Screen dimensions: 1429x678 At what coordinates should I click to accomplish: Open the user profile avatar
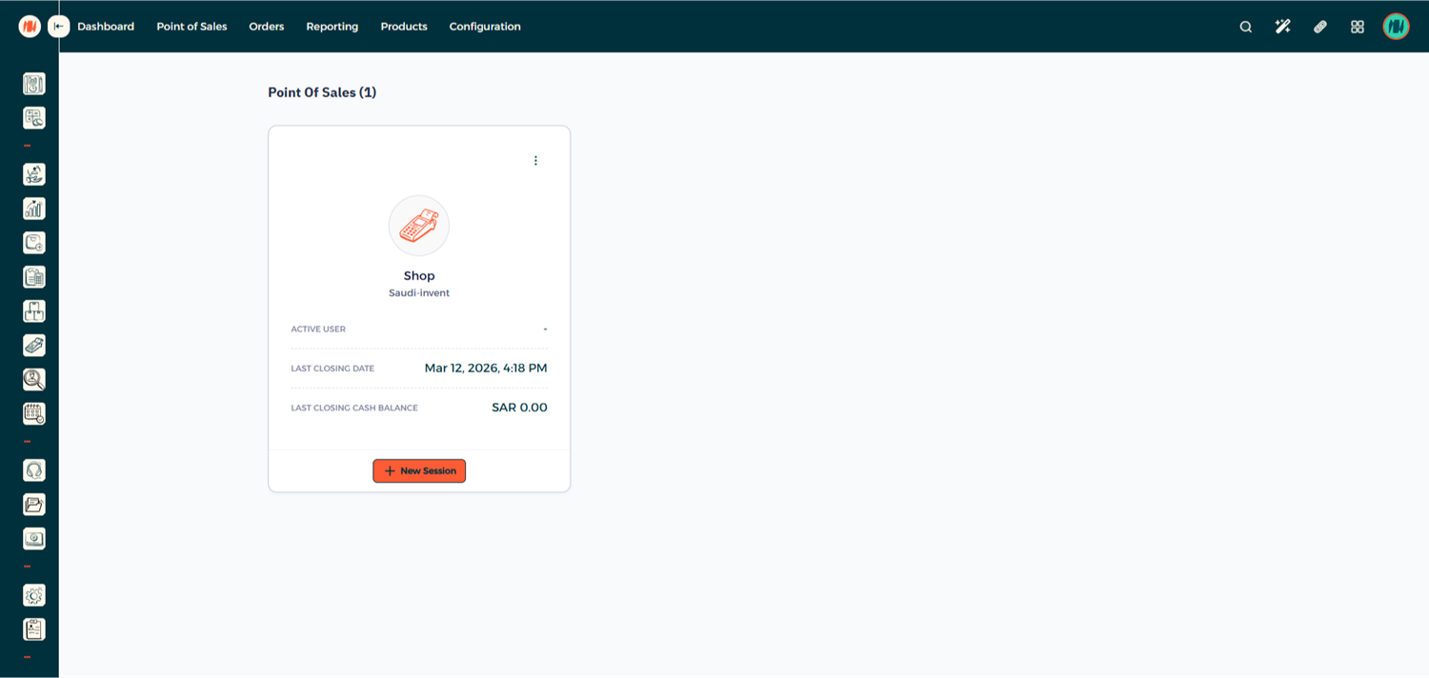pos(1396,27)
